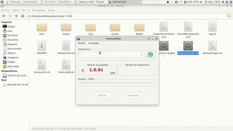This screenshot has width=233, height=131.
Task: Go to parent folder with up arrow
Action: click(x=16, y=16)
